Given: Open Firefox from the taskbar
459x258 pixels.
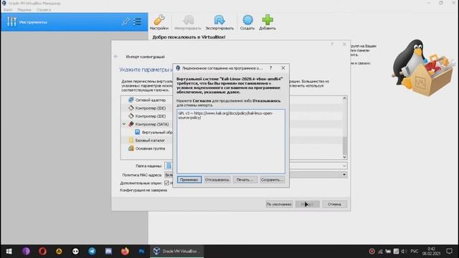Looking at the screenshot, I should coord(125,252).
